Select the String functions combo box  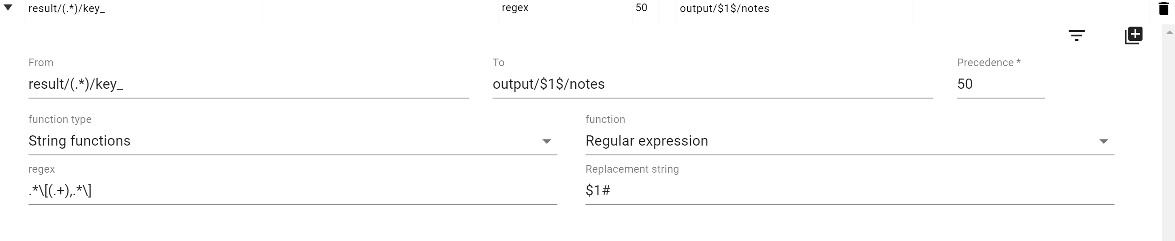pyautogui.click(x=283, y=141)
